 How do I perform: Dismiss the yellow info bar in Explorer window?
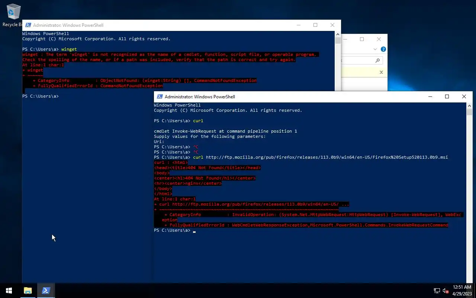[381, 72]
